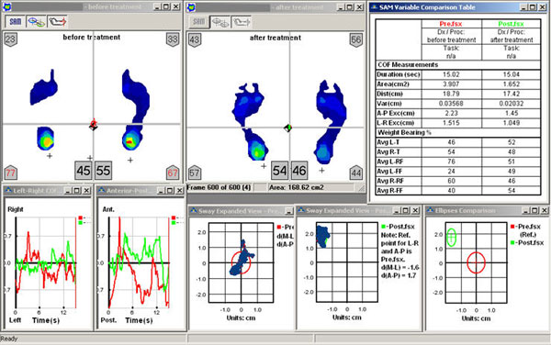Click the Area value 3.907 in table
Viewport: 551px width, 345px height.
click(451, 84)
